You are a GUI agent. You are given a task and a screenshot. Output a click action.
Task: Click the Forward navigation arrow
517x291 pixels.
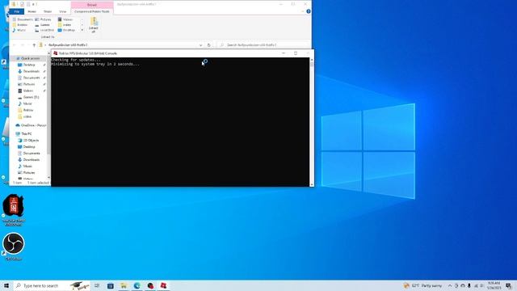click(x=23, y=45)
